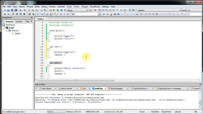
Task: Start debugging with the red arrow icon
Action: pyautogui.click(x=95, y=10)
